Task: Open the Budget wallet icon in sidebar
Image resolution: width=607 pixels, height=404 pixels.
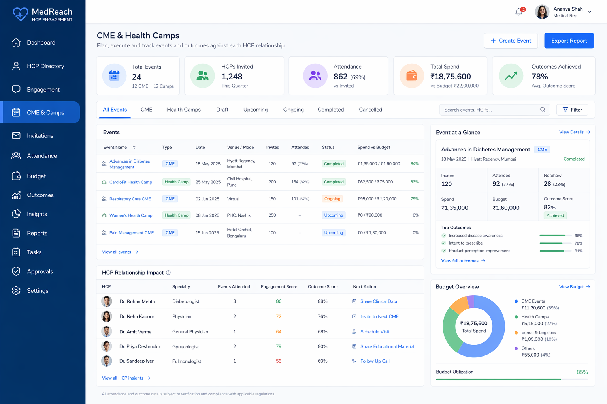Action: click(16, 176)
